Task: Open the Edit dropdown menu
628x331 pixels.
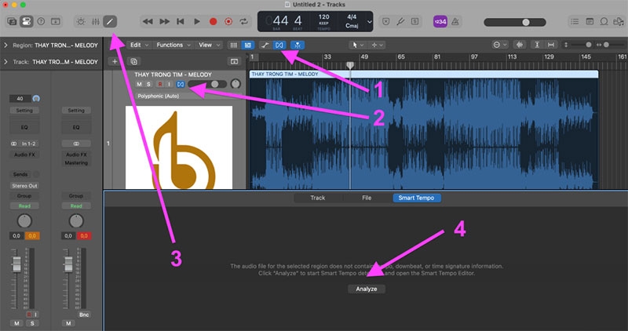Action: click(139, 45)
